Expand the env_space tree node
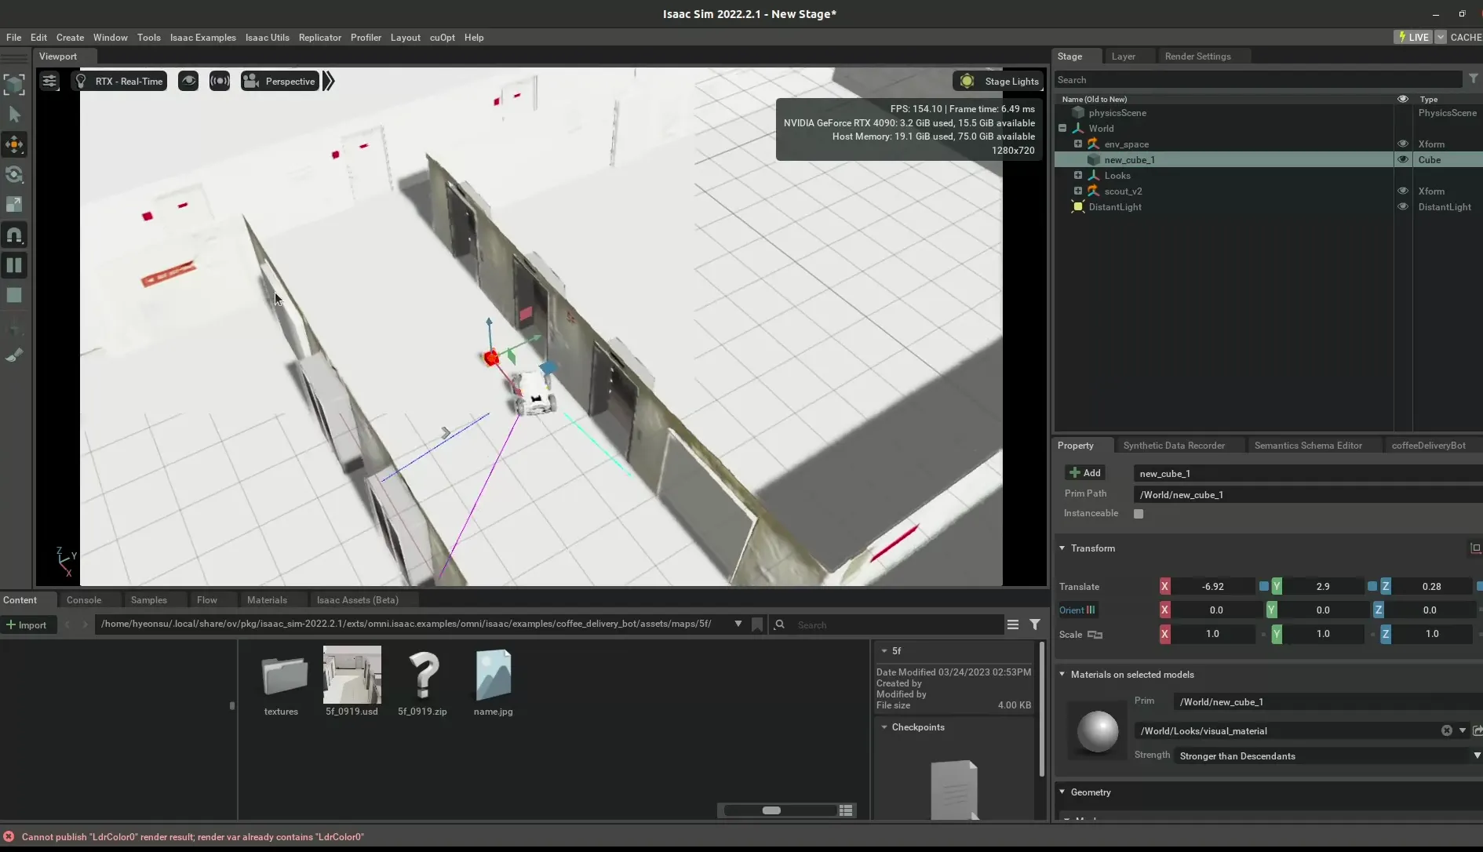 pos(1077,144)
